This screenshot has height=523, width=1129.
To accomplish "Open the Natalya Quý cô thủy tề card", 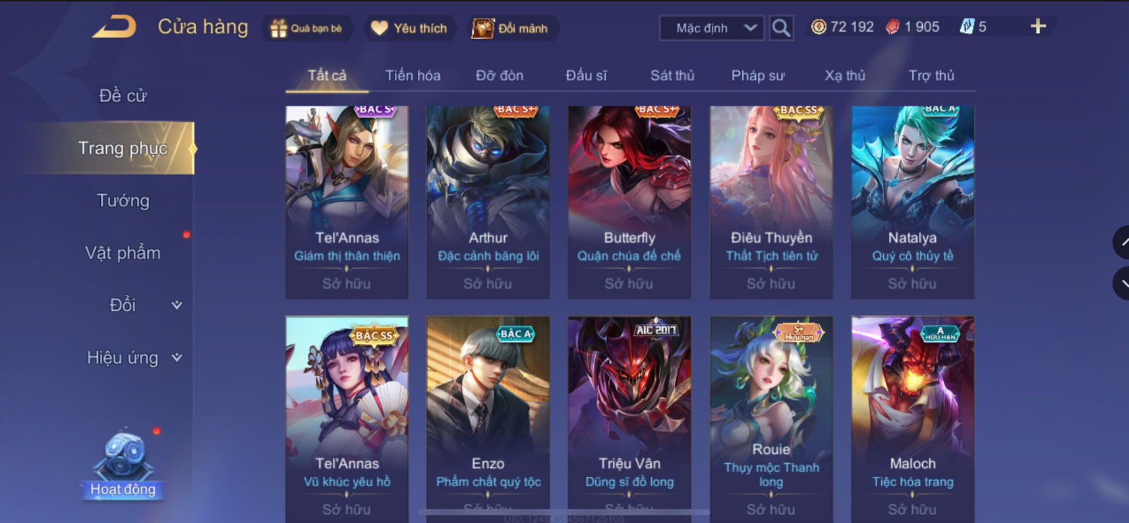I will [x=913, y=202].
